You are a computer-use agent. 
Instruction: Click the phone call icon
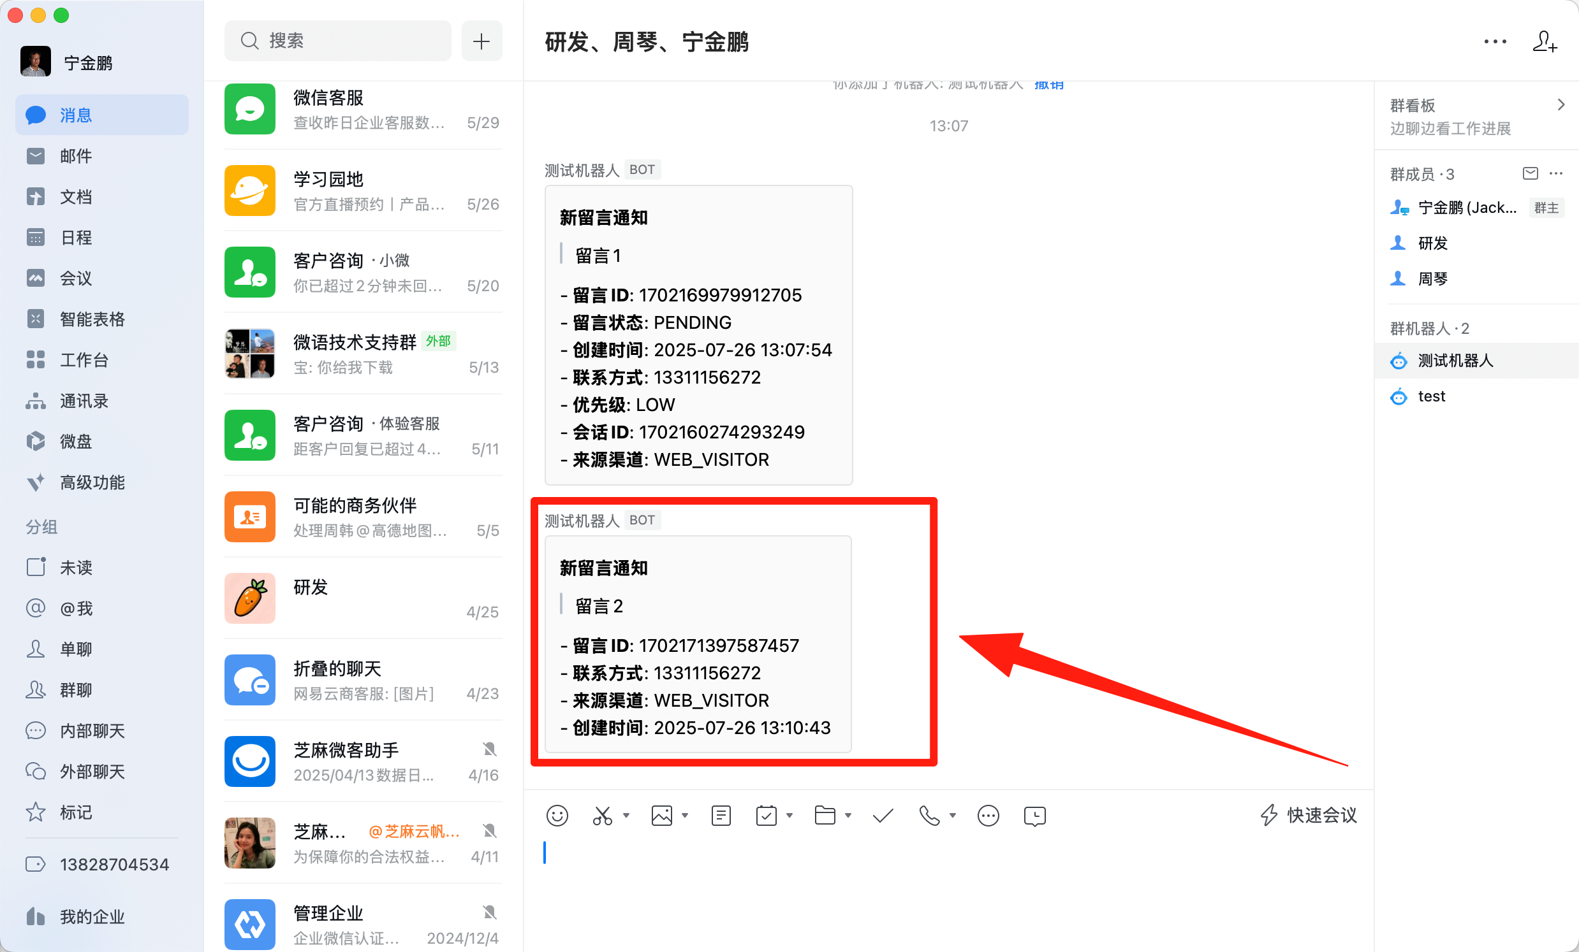929,816
